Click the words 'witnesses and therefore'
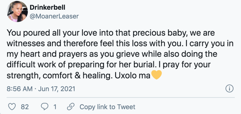 coord(44,44)
